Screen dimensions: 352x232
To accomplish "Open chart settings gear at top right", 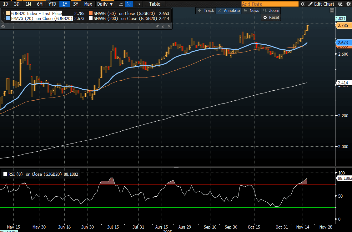I will 348,4.
